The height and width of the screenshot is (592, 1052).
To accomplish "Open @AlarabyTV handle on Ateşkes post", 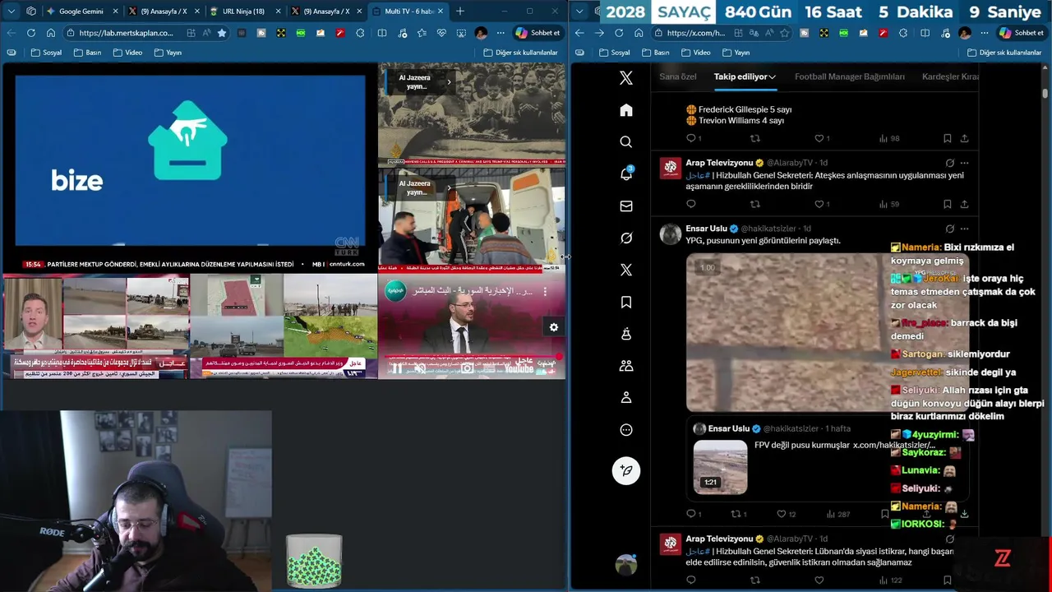I will 790,163.
